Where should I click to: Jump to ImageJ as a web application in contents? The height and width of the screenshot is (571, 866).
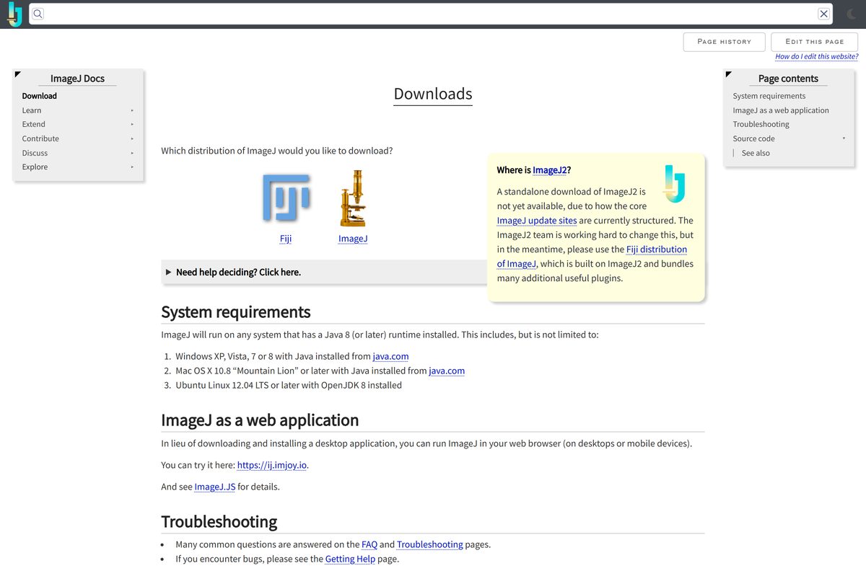[781, 110]
